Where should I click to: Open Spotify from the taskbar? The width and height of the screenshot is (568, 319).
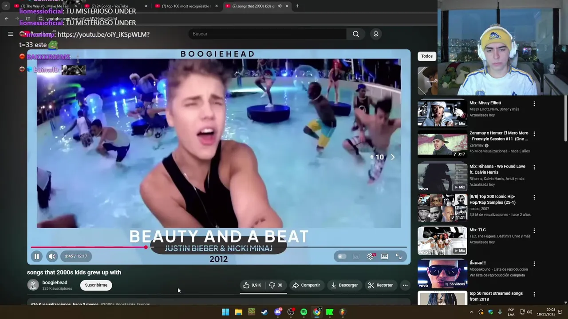pos(304,312)
